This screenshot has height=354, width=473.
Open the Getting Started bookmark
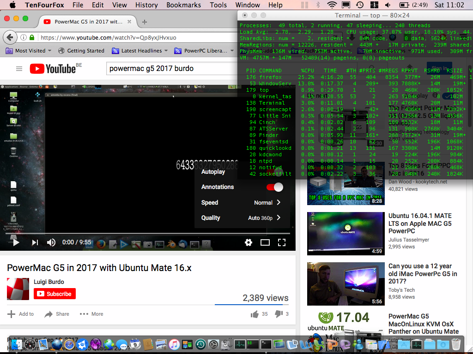click(81, 51)
